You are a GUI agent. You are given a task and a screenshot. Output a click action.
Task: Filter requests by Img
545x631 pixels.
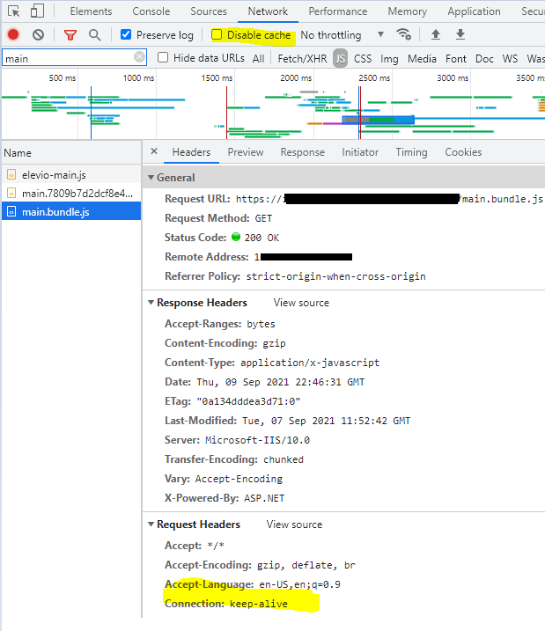[389, 59]
